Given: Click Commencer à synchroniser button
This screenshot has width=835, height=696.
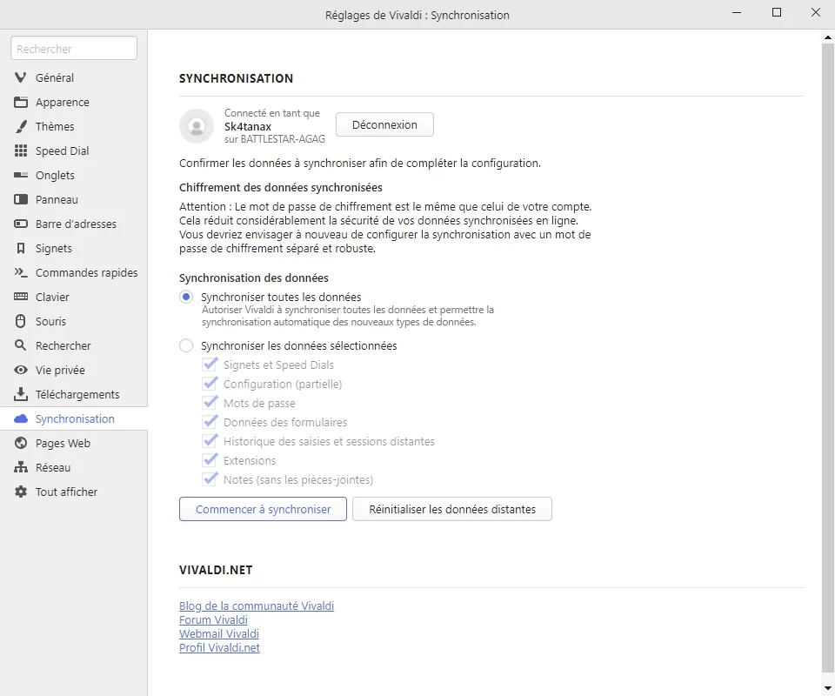Looking at the screenshot, I should click(x=263, y=509).
